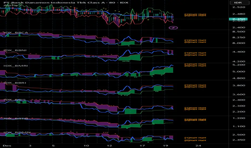Click price level 2.200 in BRIS pane
The width and height of the screenshot is (251, 148).
239,112
